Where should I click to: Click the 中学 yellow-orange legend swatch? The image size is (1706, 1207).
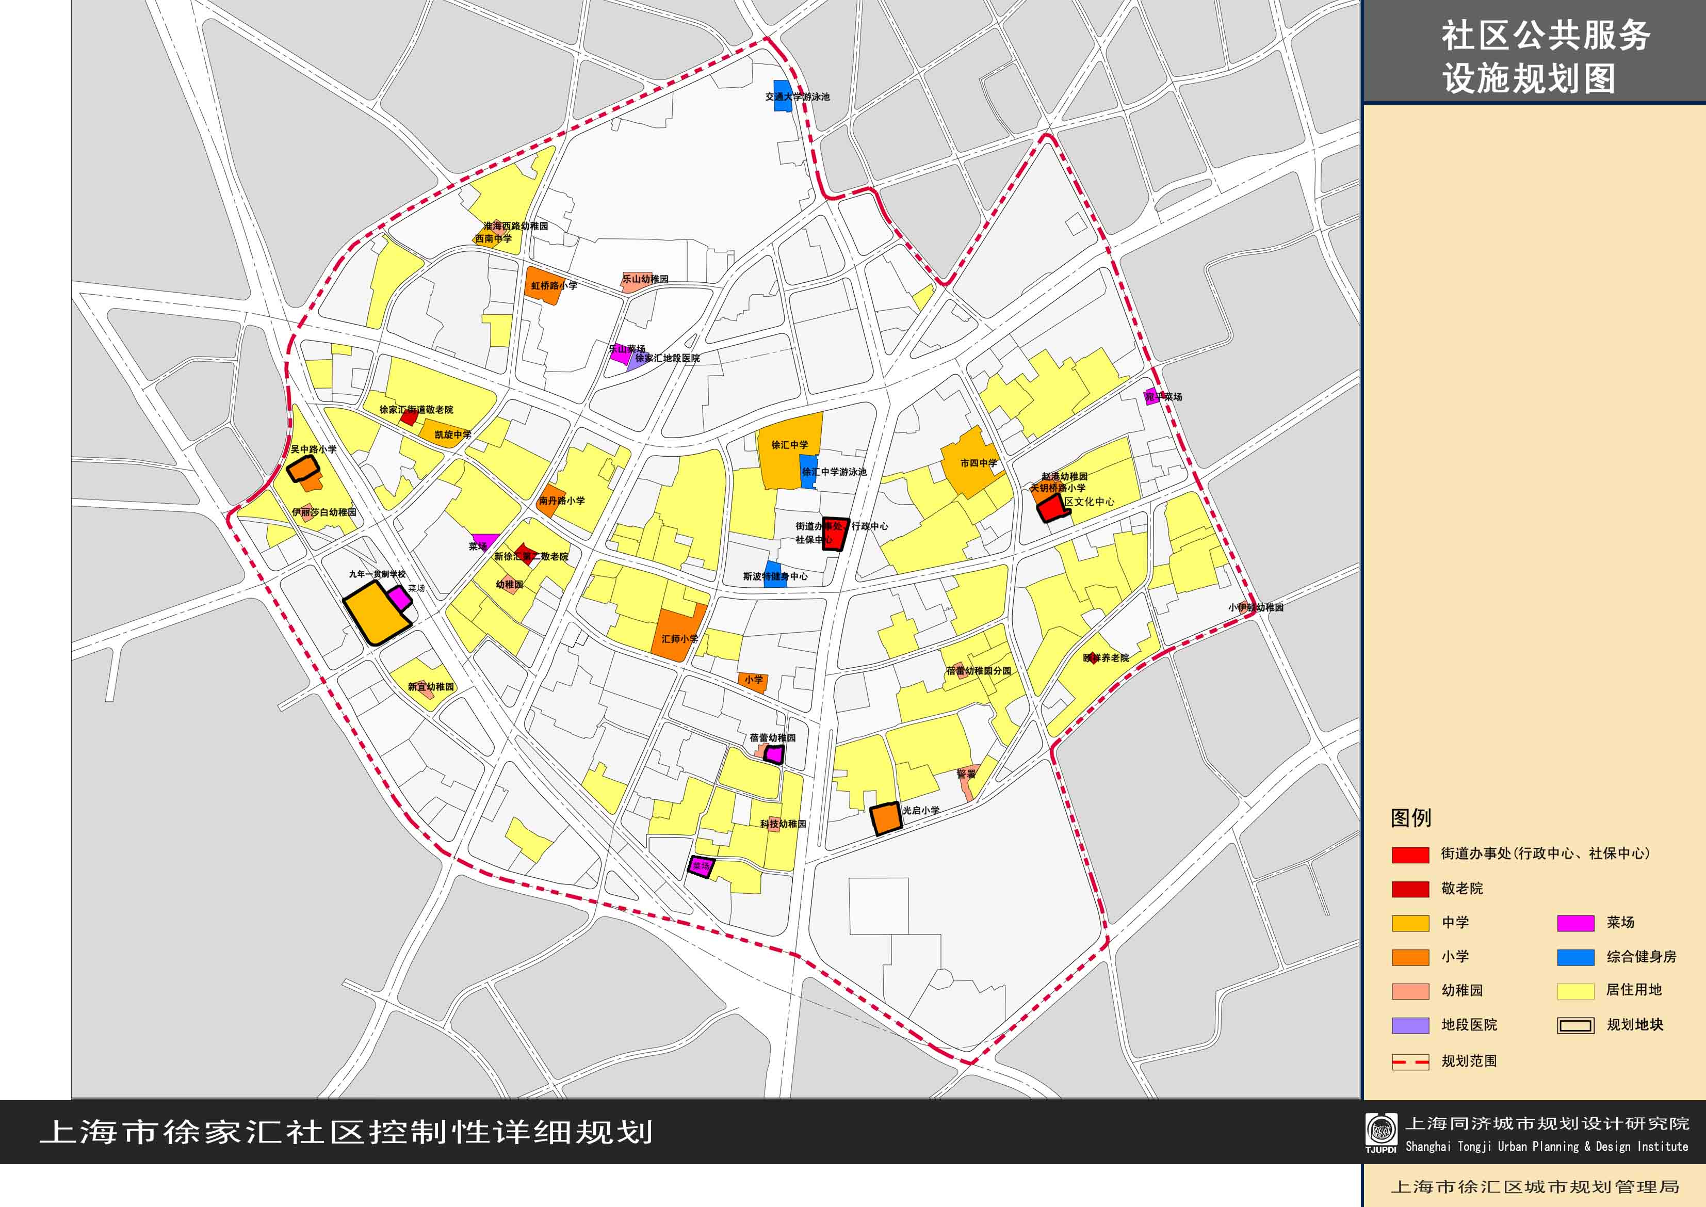[1409, 923]
